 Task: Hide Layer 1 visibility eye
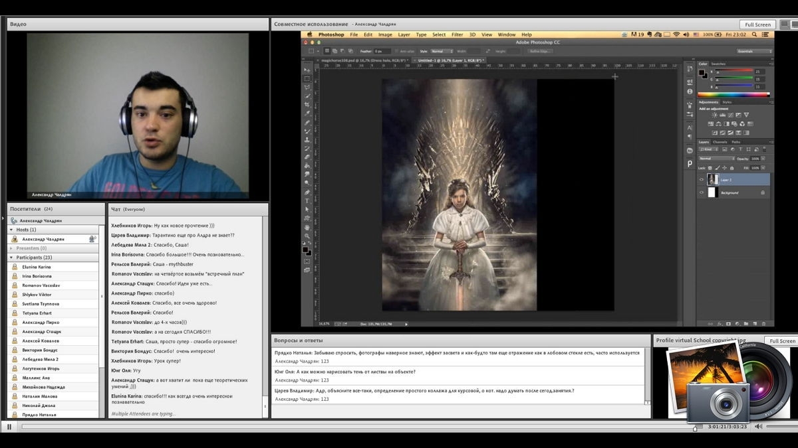(x=702, y=179)
